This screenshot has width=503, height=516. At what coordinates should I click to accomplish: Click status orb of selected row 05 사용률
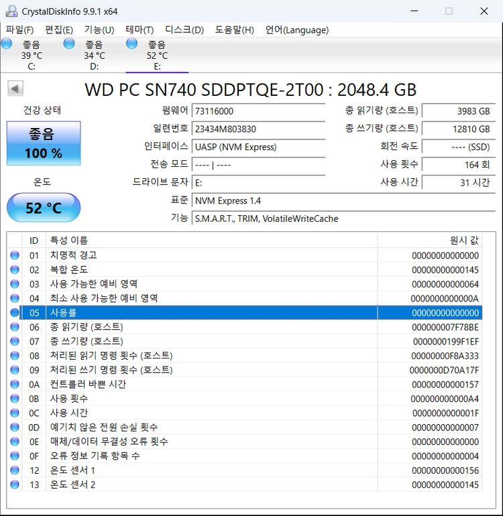point(15,313)
